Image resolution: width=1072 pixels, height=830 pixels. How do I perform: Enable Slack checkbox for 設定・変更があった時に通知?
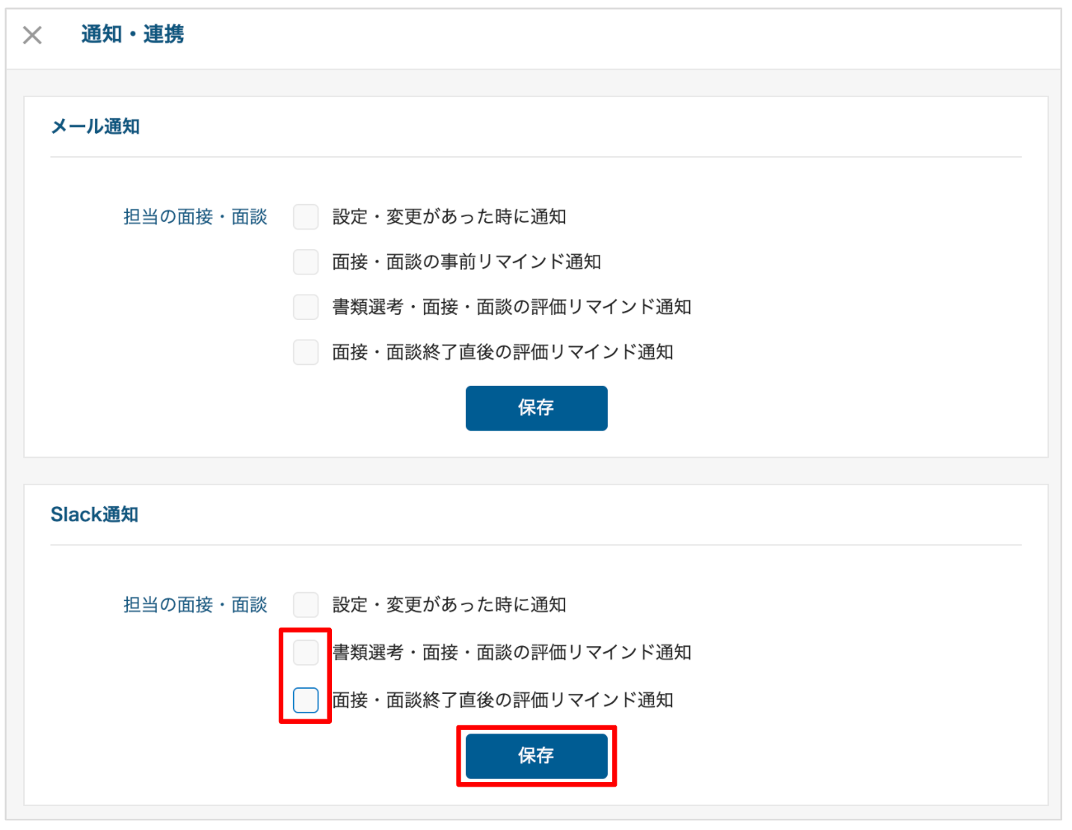pos(306,604)
